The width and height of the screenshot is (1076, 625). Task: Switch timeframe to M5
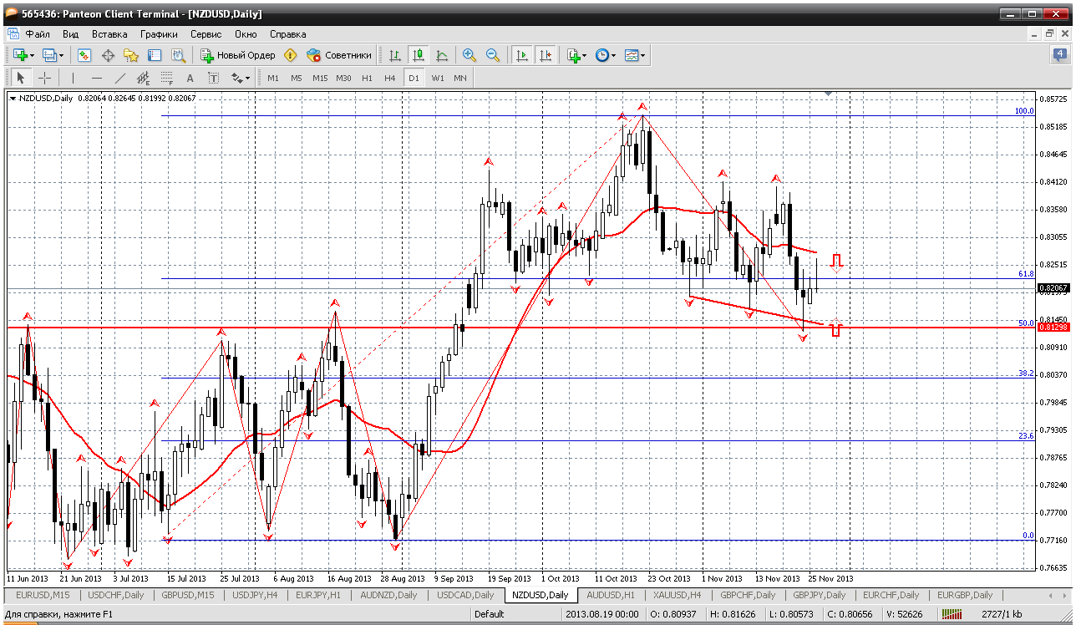(297, 78)
